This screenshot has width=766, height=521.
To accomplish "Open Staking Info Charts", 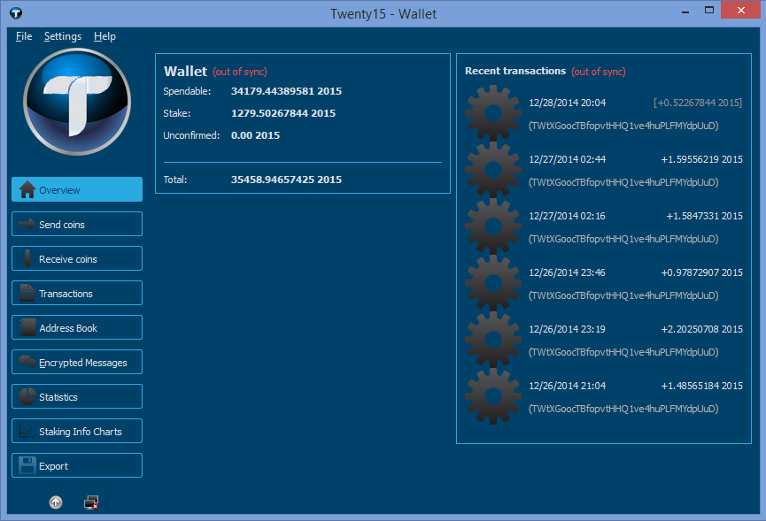I will tap(77, 432).
